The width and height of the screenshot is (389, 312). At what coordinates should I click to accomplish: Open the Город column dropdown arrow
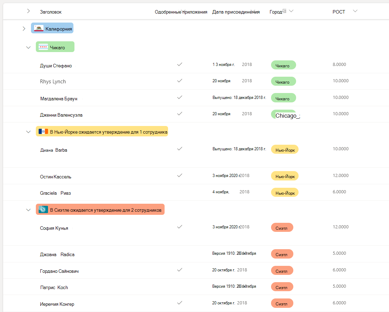[291, 11]
